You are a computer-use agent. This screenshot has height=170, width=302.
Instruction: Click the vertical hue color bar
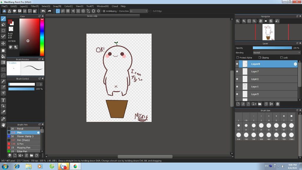(42, 37)
